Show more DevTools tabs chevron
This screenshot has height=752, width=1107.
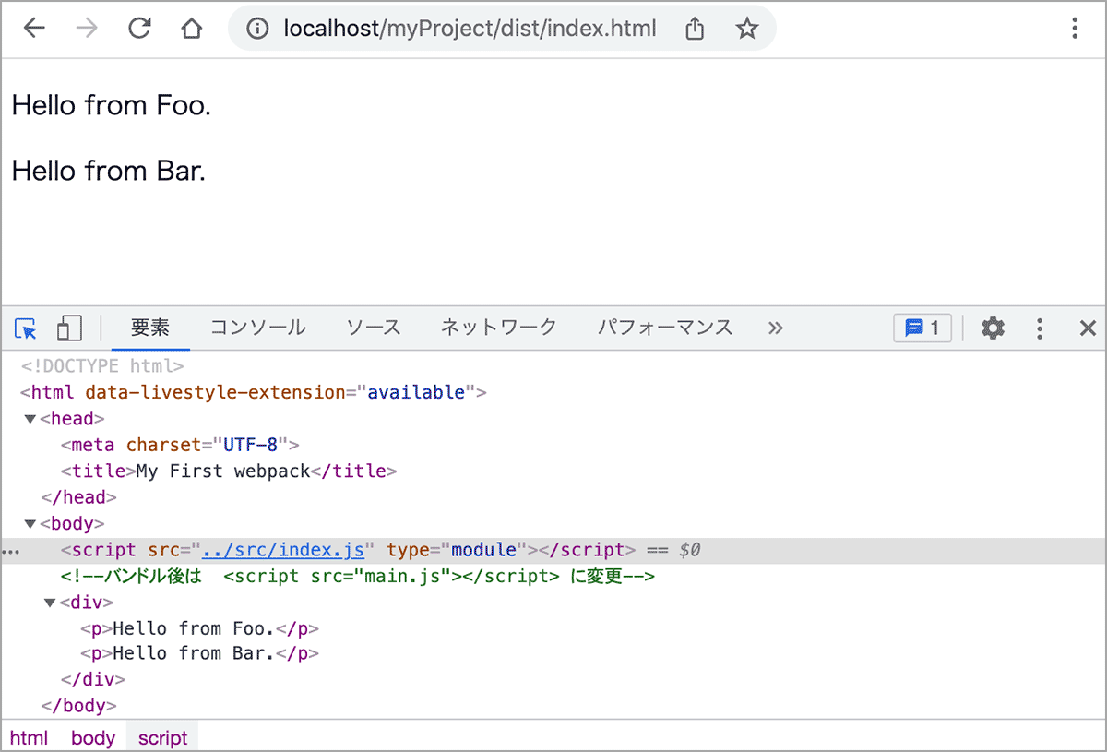(x=775, y=328)
